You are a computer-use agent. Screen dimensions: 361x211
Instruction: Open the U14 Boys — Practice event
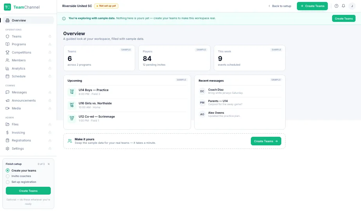click(x=127, y=92)
